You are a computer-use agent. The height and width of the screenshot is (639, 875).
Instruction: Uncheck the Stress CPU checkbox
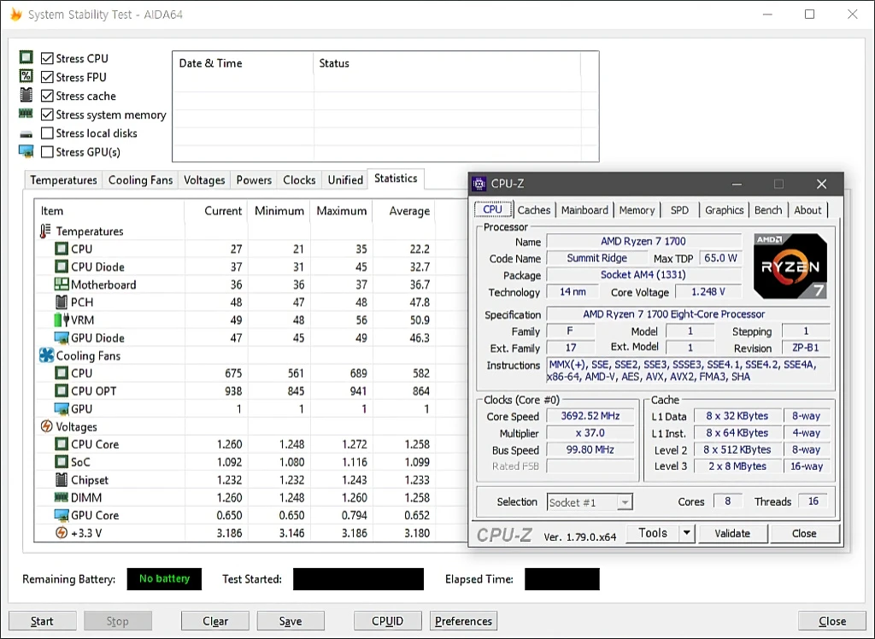[48, 59]
